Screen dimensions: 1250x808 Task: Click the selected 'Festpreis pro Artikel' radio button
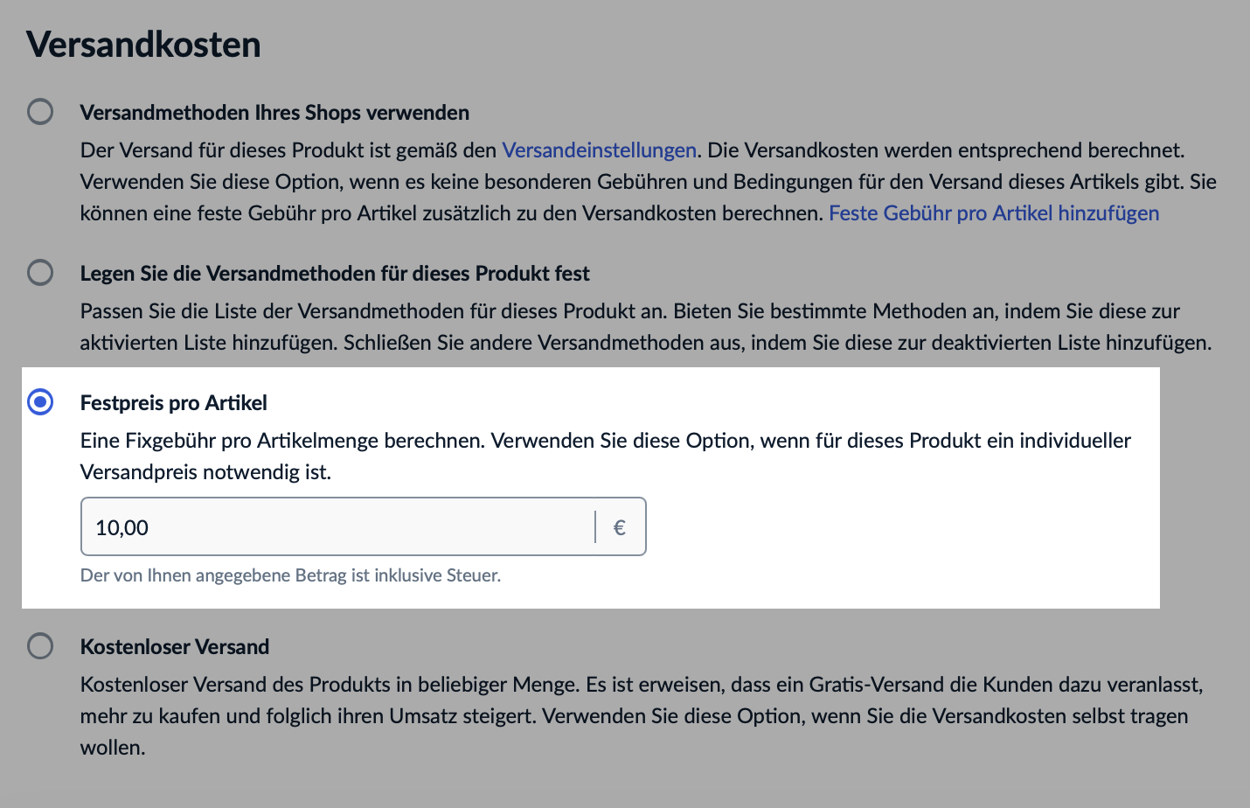(x=40, y=402)
